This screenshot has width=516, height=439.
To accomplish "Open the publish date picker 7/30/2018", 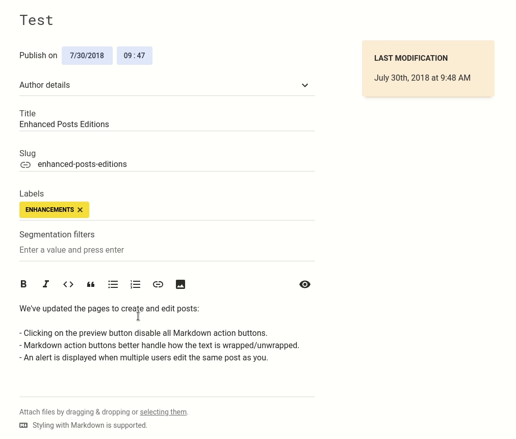I will coord(87,56).
